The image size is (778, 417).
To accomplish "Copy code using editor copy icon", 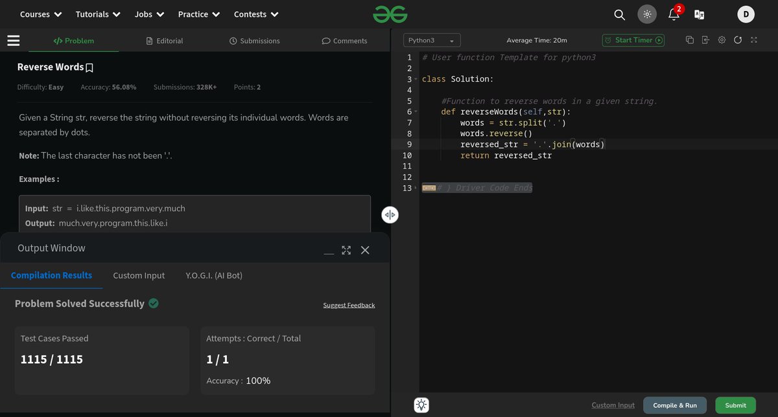I will (690, 40).
